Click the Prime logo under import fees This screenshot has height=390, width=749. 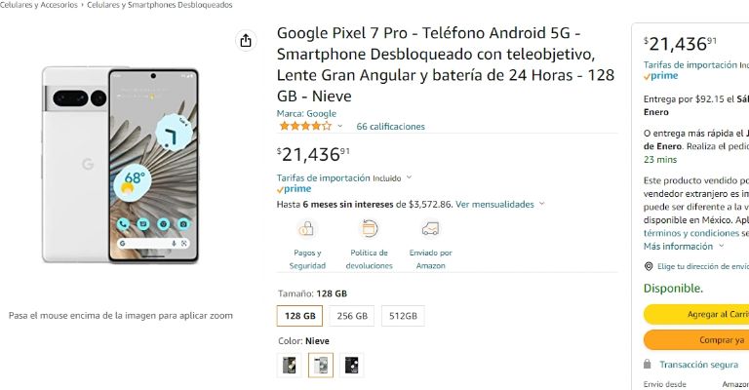294,189
